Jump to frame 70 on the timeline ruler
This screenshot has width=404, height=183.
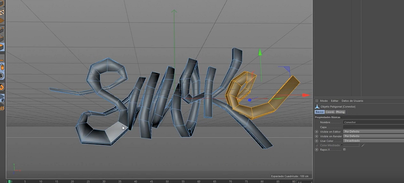pos(231,182)
